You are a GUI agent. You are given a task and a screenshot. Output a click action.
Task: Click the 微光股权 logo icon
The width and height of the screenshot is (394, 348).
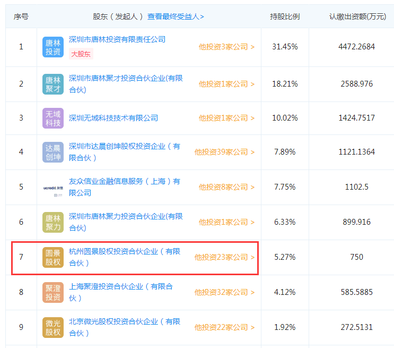[x=52, y=327]
